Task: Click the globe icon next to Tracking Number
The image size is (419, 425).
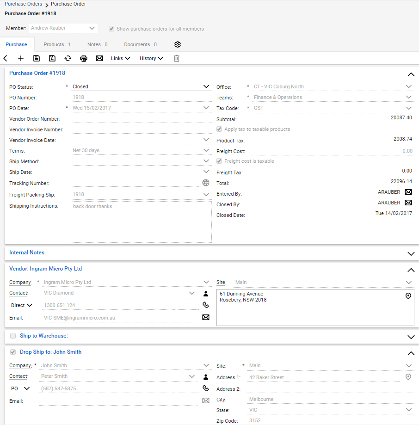Action: (206, 183)
